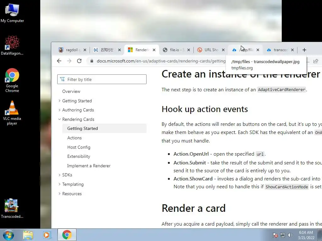The image size is (322, 241).
Task: Click the padlock site info icon
Action: [x=92, y=61]
